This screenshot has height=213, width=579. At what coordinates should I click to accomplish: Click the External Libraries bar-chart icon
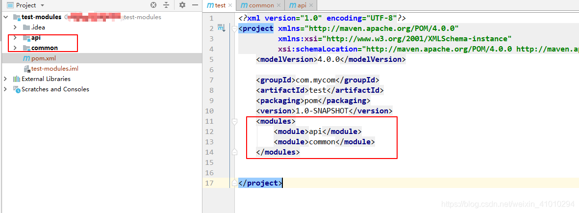click(x=17, y=79)
